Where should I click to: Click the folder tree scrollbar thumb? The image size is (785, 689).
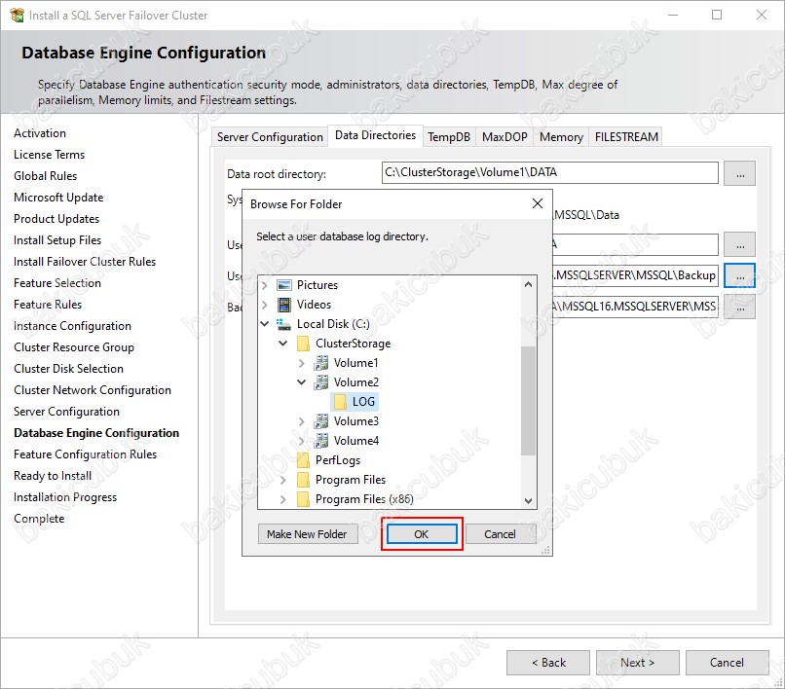[528, 400]
